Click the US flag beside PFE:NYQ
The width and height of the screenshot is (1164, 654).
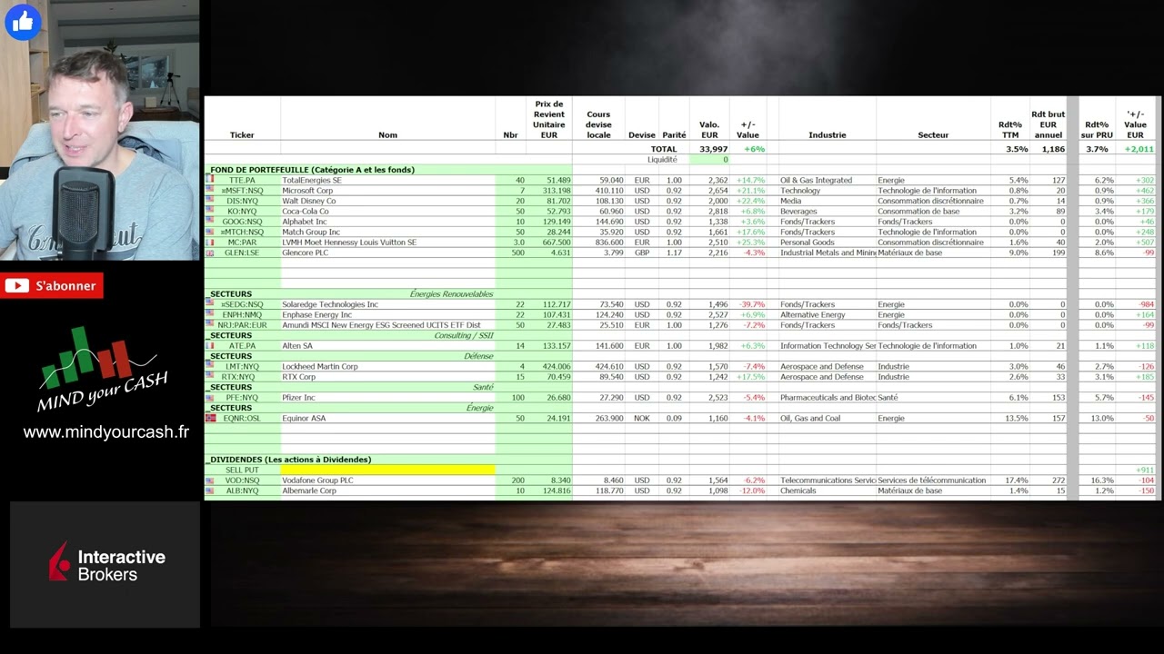coord(209,397)
